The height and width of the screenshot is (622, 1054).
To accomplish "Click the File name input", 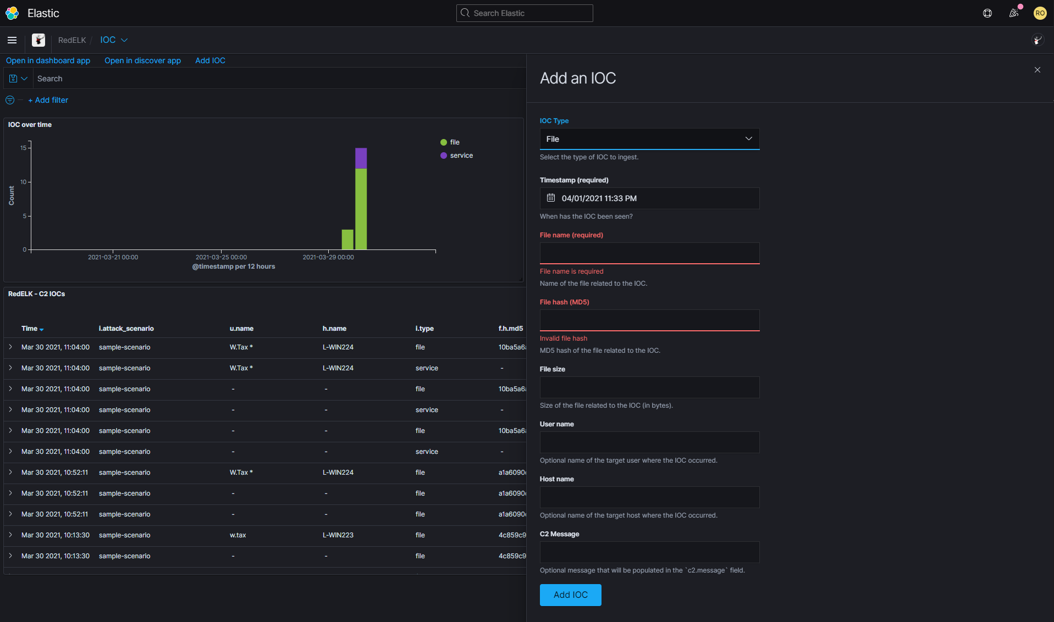I will (x=649, y=253).
